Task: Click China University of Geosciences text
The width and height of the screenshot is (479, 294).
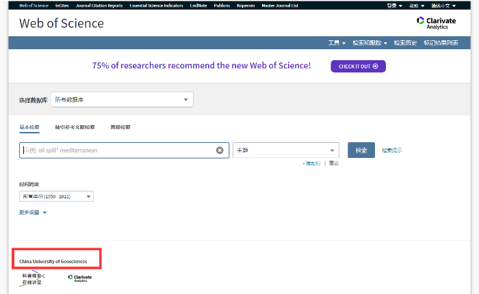Action: [x=53, y=261]
